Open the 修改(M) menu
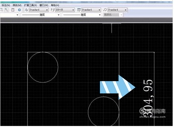 point(17,5)
